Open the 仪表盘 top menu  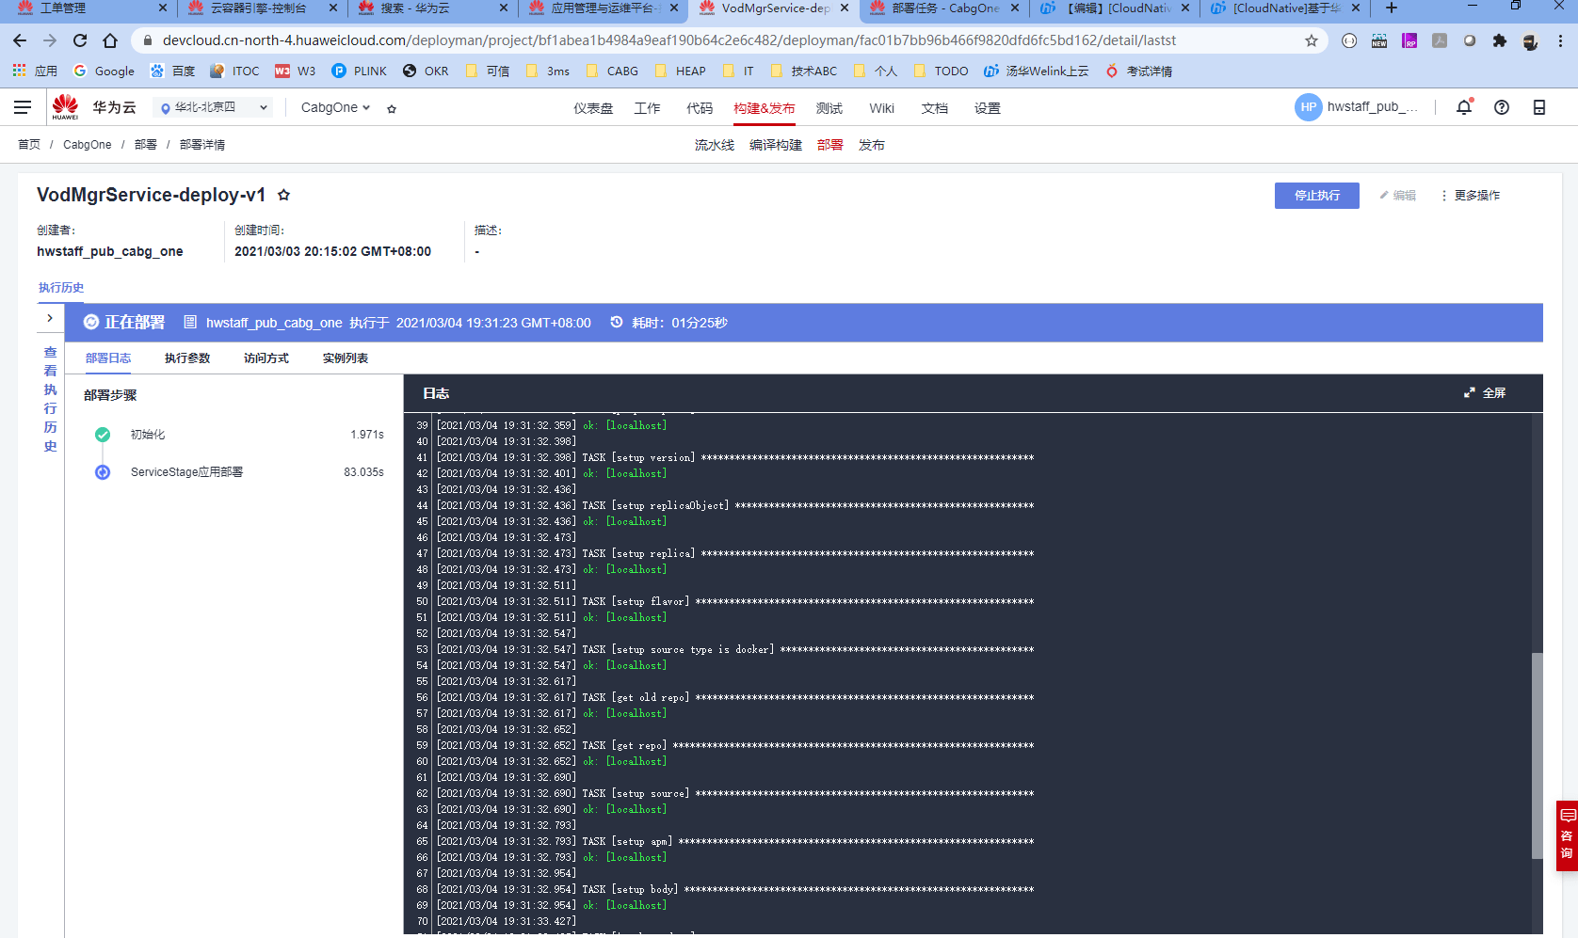(x=593, y=108)
